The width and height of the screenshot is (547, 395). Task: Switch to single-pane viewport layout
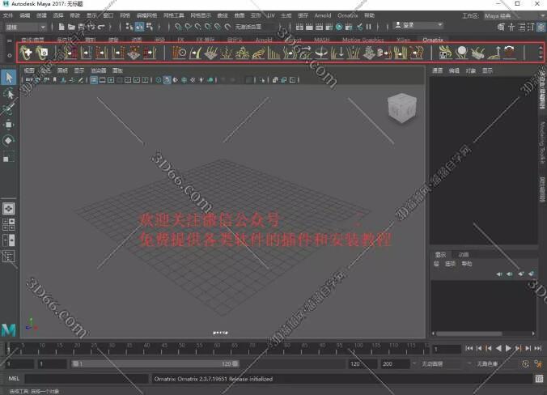tap(9, 208)
